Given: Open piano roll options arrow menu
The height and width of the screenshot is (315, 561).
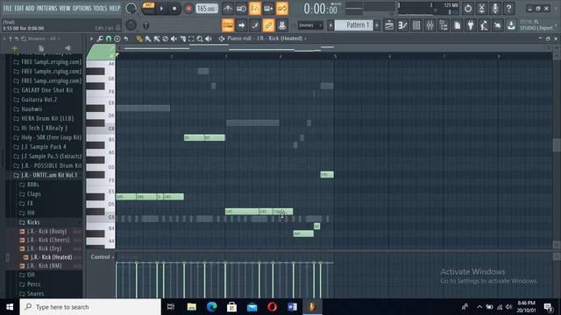Looking at the screenshot, I should coord(91,38).
